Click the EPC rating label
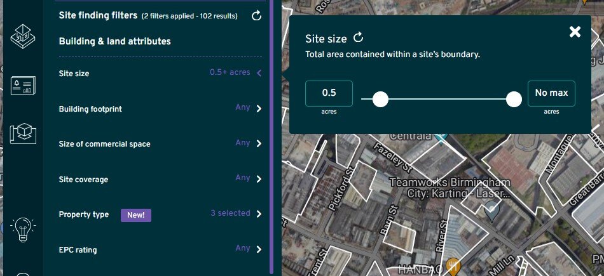604x276 pixels. (78, 250)
